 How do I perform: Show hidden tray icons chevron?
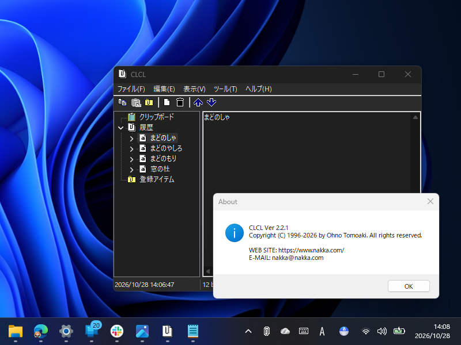(248, 332)
